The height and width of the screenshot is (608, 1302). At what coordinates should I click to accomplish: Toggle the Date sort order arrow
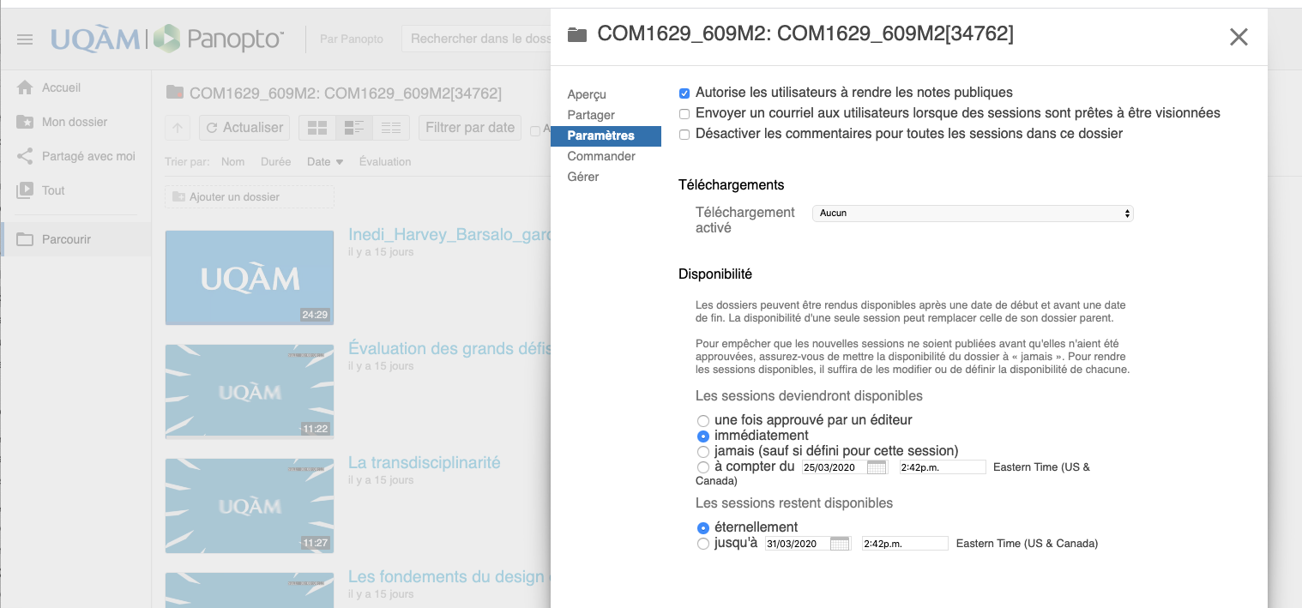tap(339, 162)
